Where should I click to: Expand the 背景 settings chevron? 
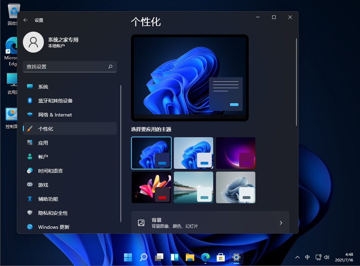point(281,223)
